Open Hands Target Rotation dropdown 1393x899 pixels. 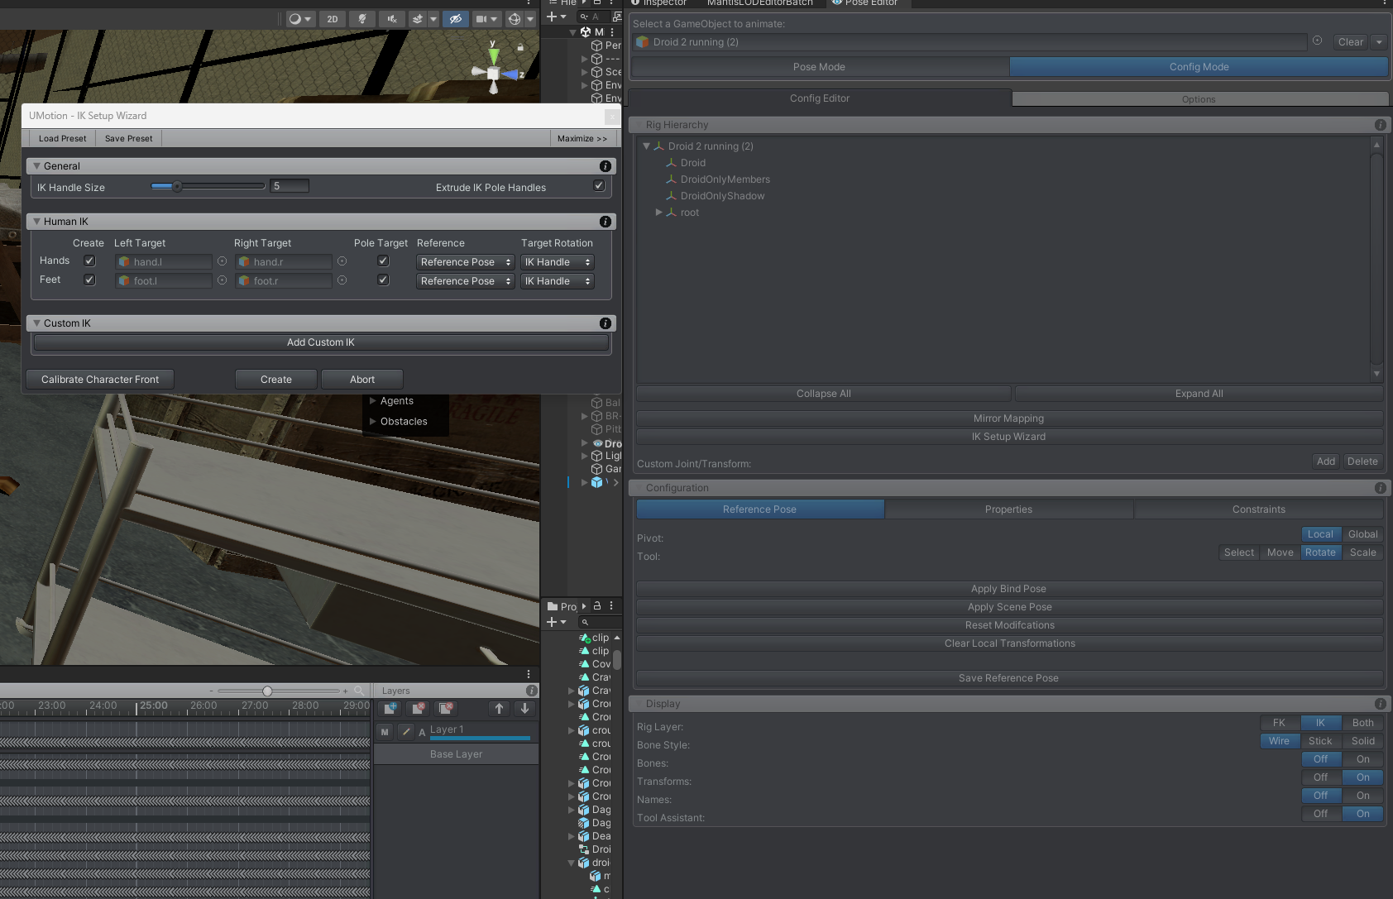tap(558, 262)
